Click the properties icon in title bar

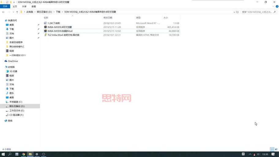tap(7, 2)
